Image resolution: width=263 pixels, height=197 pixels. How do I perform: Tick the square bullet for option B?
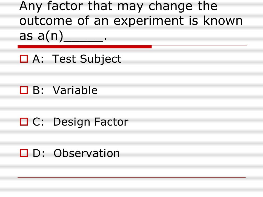click(x=24, y=90)
